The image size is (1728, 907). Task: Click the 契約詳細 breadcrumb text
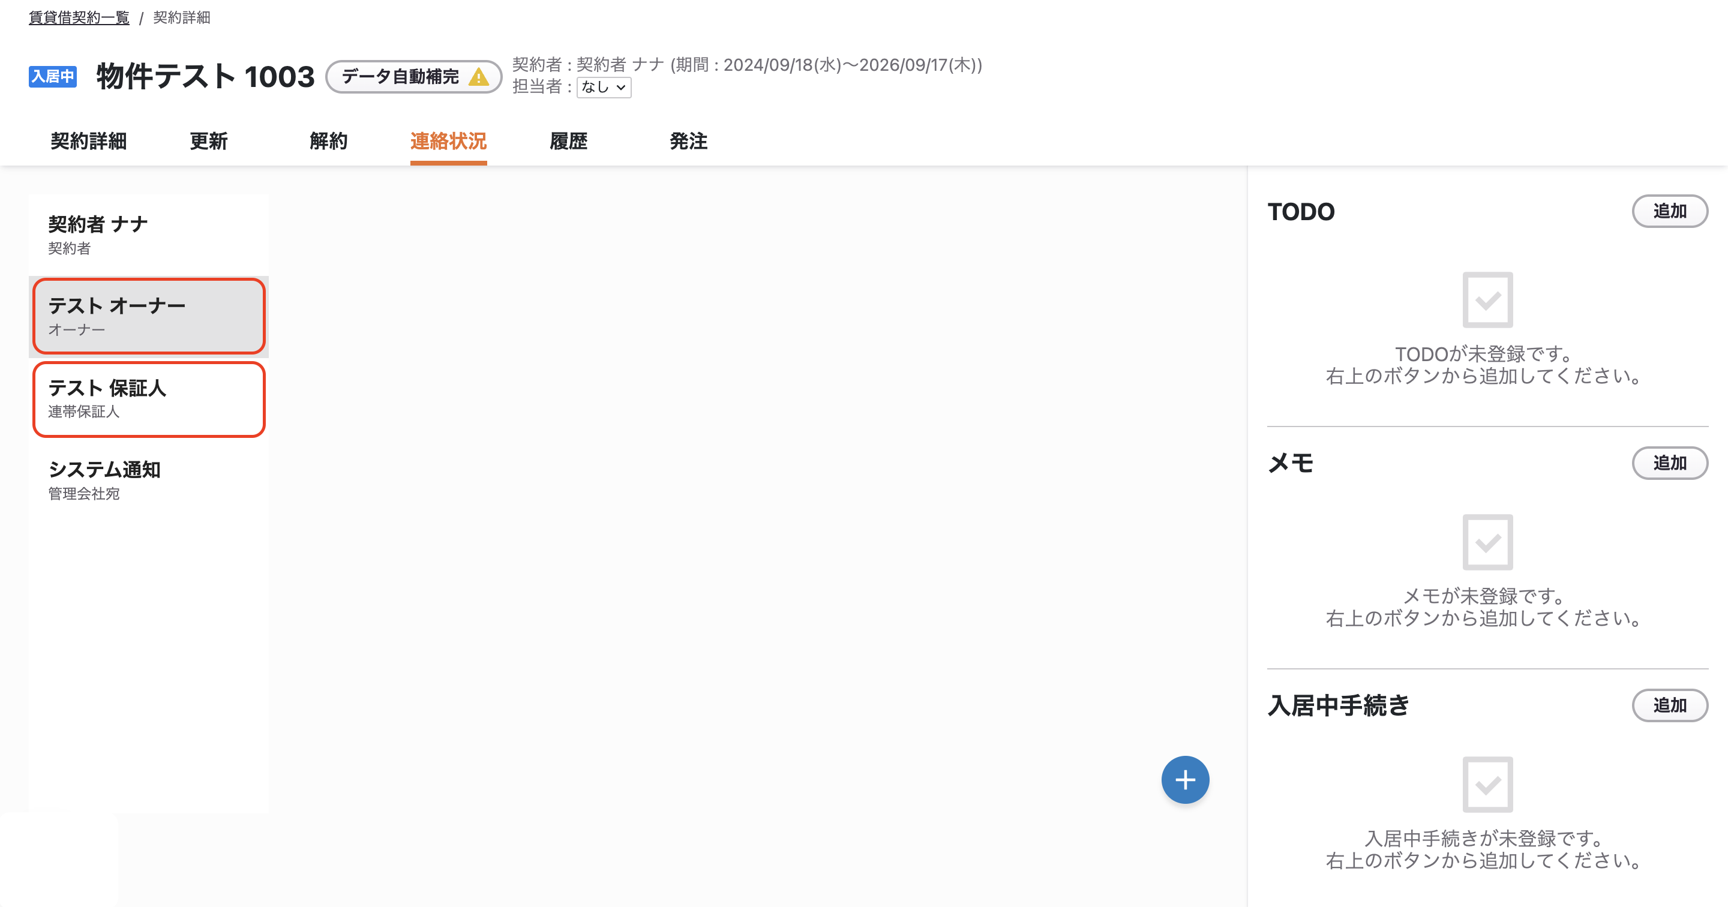(182, 17)
